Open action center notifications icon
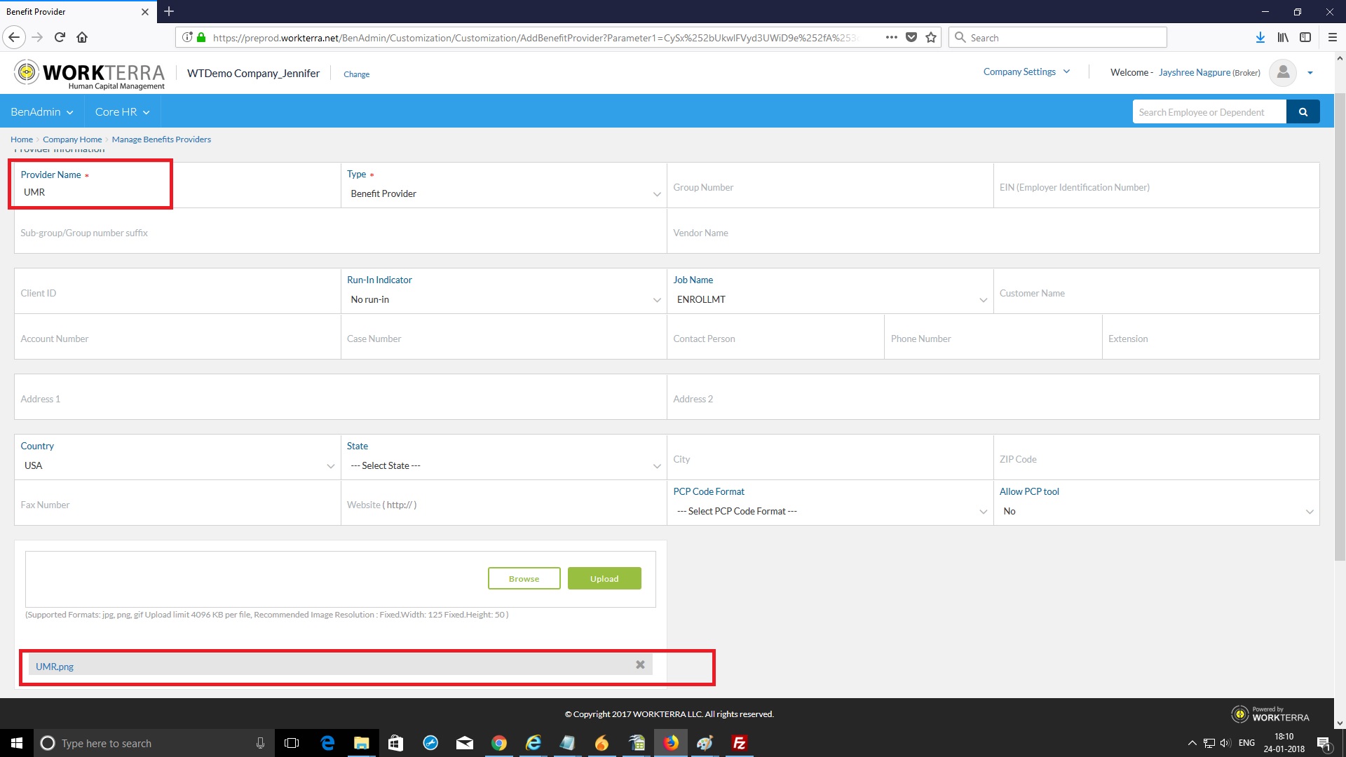 [1324, 743]
